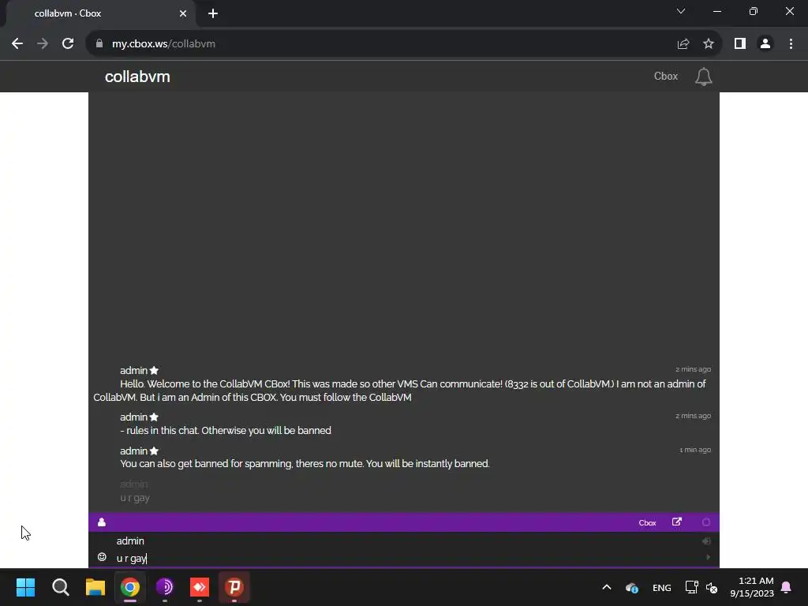Click the 1 min ago timestamp
This screenshot has width=808, height=606.
coord(694,450)
